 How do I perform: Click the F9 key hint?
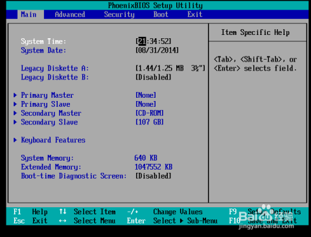point(233,212)
